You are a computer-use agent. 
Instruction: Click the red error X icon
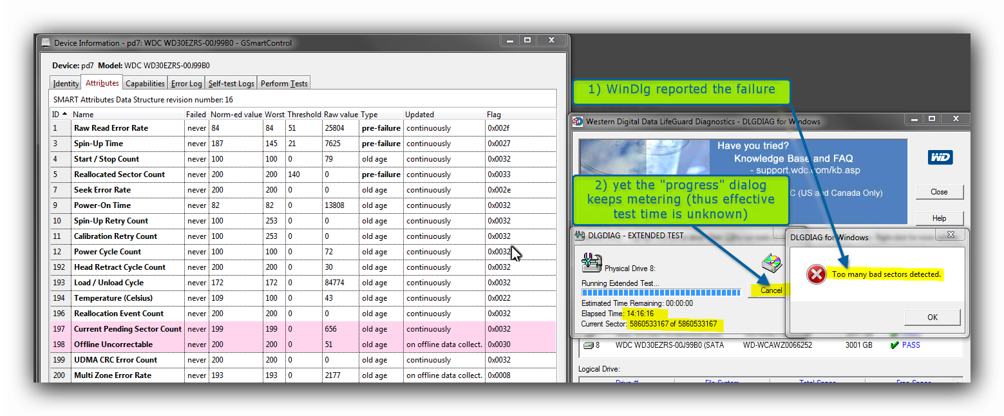pyautogui.click(x=816, y=275)
